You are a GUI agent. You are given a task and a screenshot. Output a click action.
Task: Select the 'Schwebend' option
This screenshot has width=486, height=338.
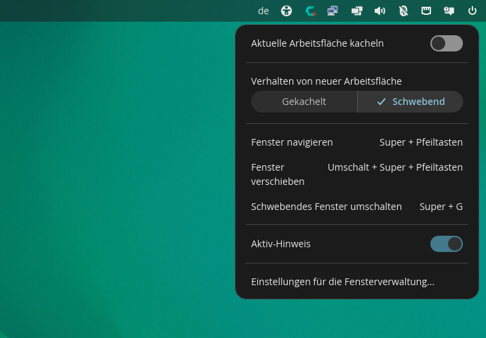coord(411,102)
